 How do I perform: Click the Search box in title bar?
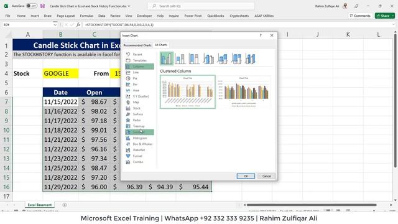coord(201,6)
